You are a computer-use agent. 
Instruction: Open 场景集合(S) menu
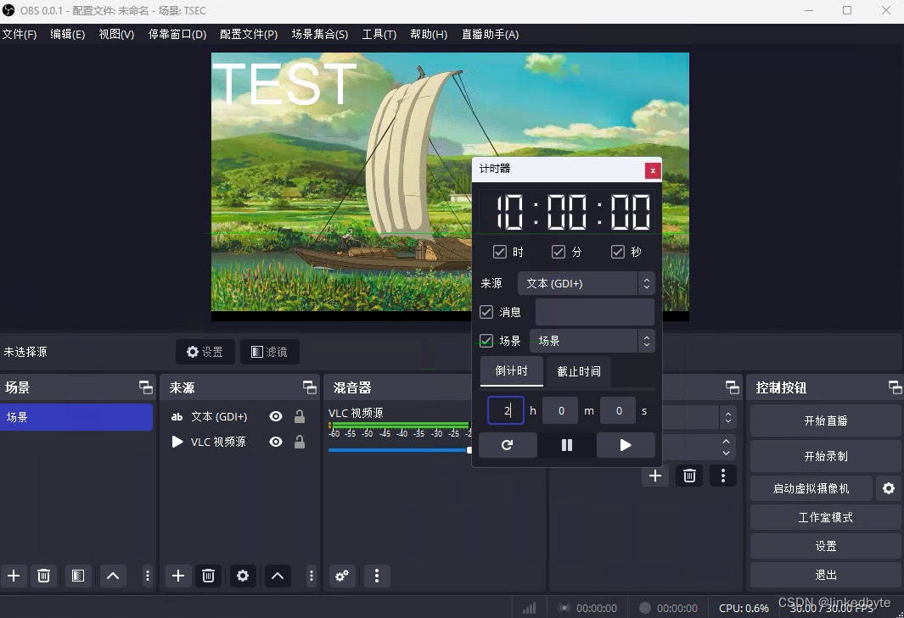click(320, 34)
